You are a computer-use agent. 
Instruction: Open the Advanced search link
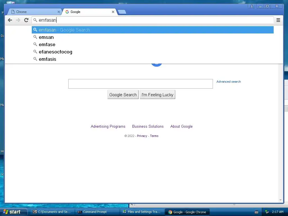[228, 82]
